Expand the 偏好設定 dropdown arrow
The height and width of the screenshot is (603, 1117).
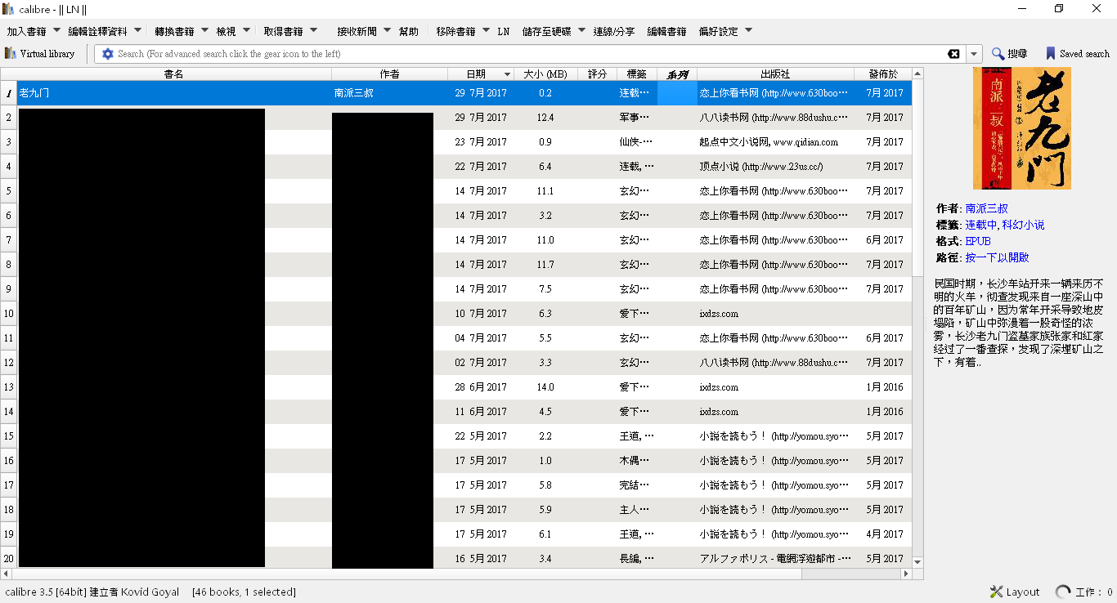748,31
